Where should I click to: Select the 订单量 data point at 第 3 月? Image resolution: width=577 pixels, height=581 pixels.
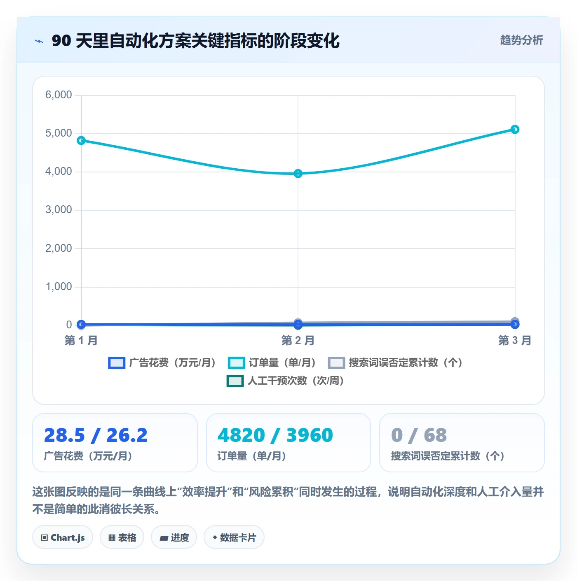[515, 130]
